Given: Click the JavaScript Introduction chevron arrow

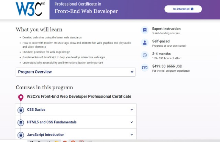Looking at the screenshot, I should click(x=132, y=134).
